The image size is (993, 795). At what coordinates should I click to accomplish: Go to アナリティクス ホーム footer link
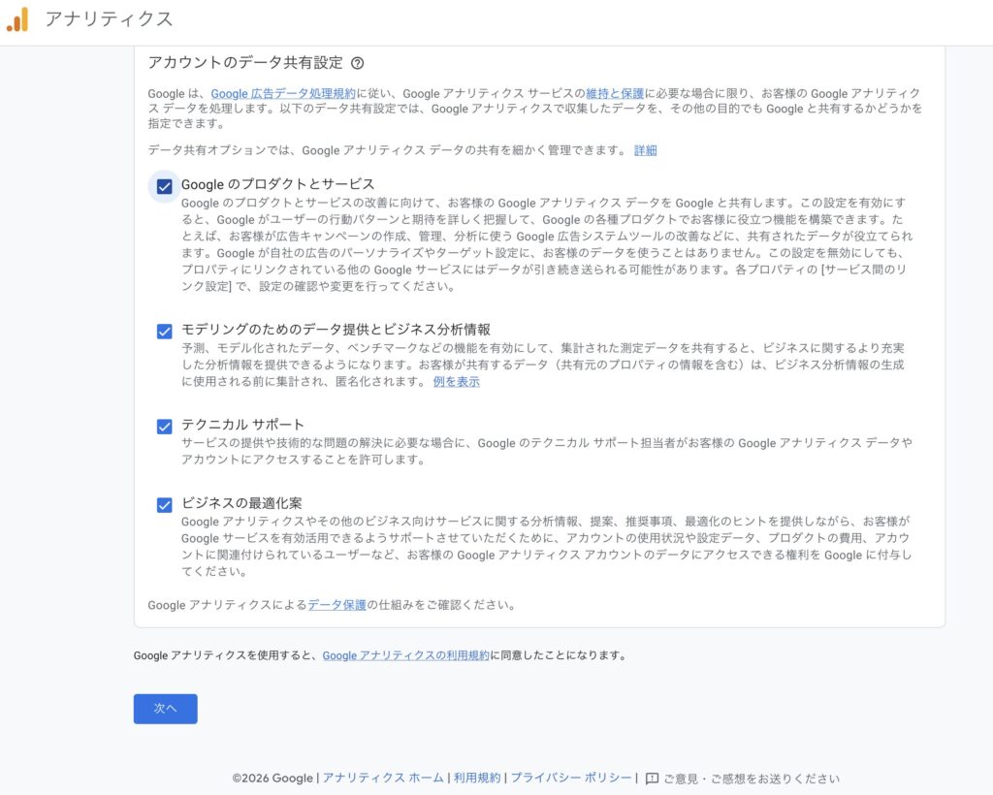point(382,779)
